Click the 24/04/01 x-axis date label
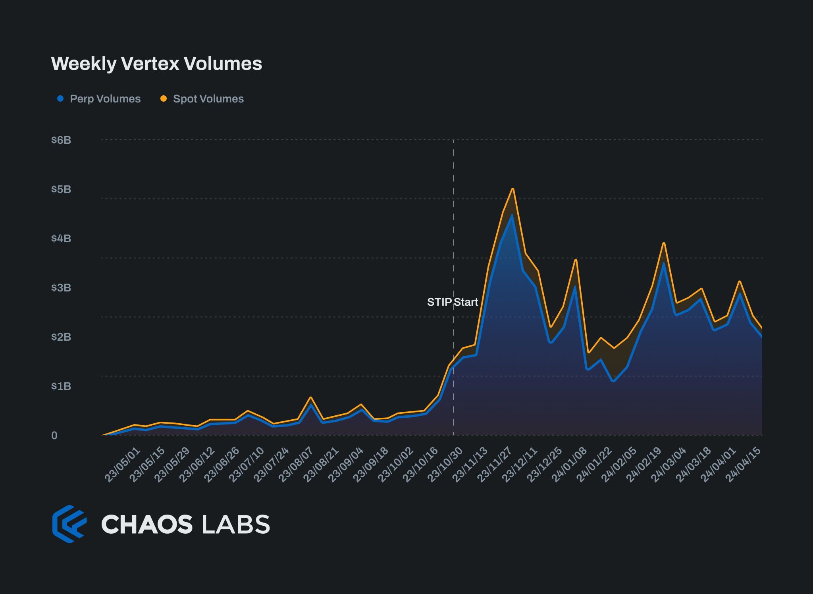 coord(719,465)
